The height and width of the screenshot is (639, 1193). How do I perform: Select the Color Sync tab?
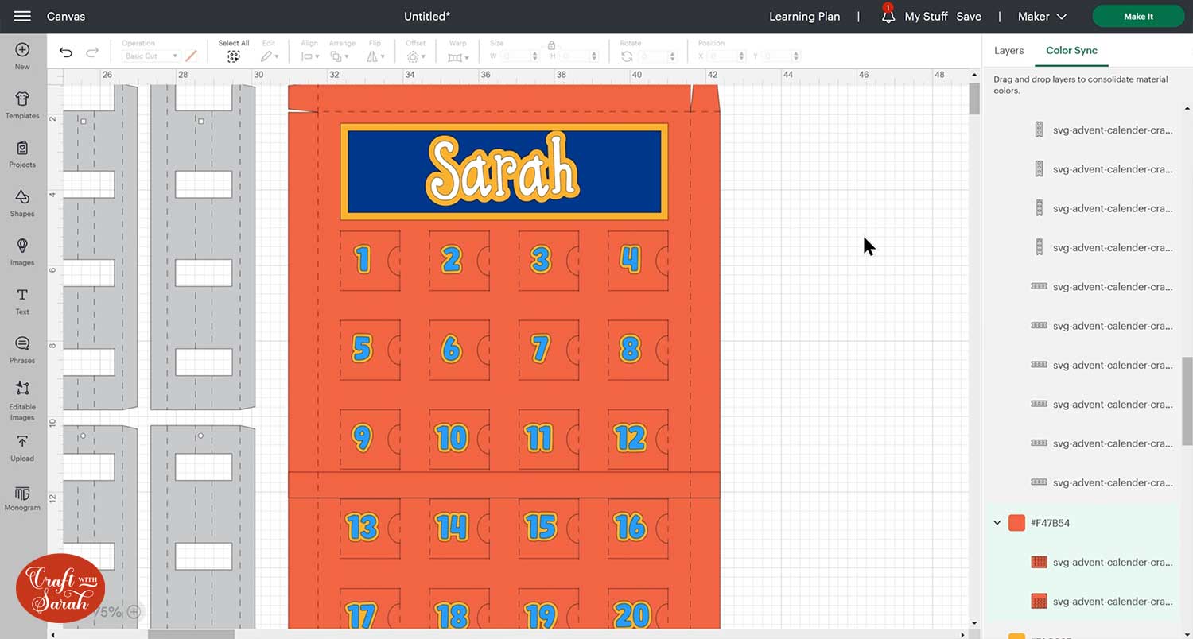coord(1071,50)
